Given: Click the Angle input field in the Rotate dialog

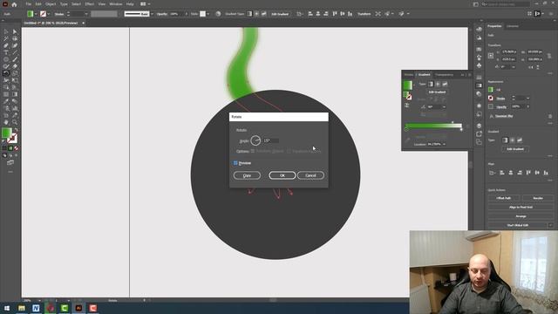Looking at the screenshot, I should (x=271, y=140).
